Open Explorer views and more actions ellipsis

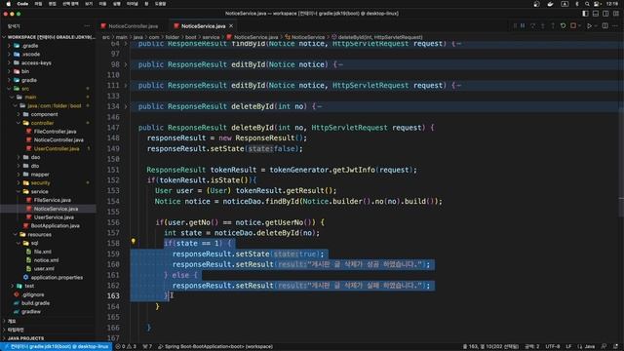[x=87, y=26]
